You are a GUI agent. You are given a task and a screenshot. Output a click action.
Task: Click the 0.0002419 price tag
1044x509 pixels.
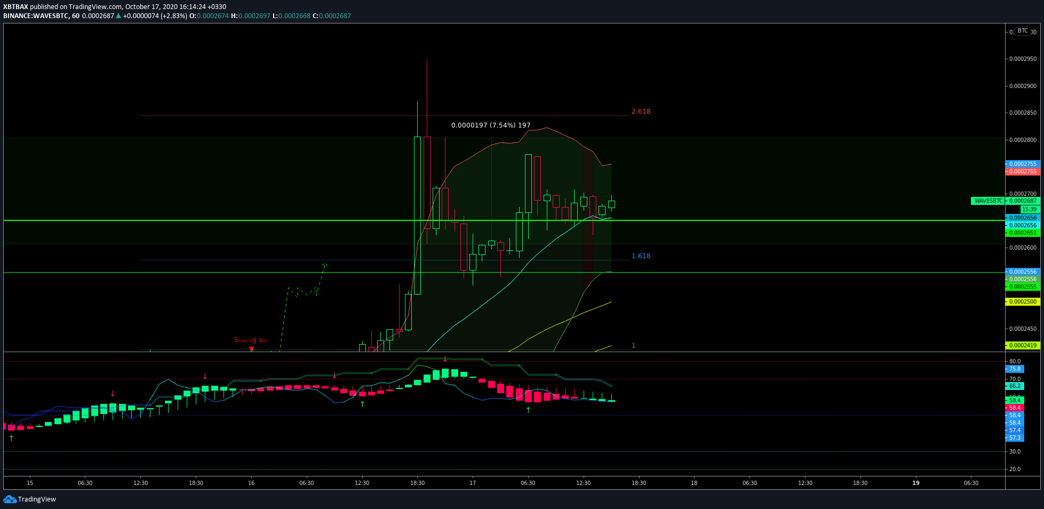[1023, 345]
